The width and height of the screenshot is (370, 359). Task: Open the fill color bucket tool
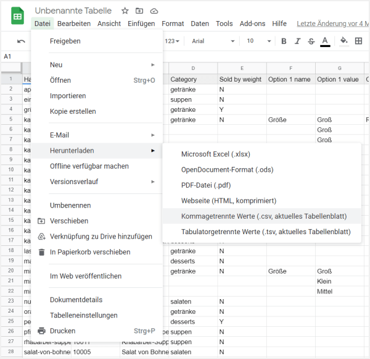point(344,41)
